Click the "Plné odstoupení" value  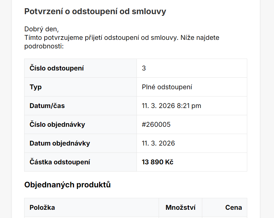point(167,87)
